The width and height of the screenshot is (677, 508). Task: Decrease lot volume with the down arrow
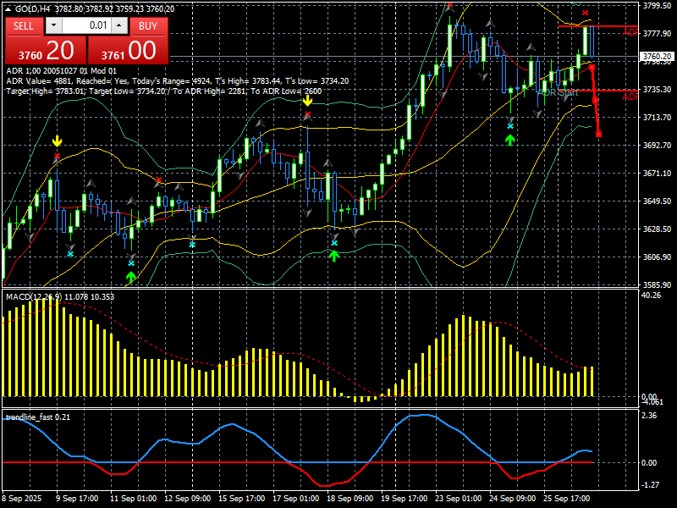53,26
